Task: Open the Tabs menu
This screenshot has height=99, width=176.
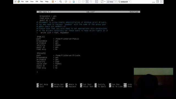Action: tap(42, 2)
